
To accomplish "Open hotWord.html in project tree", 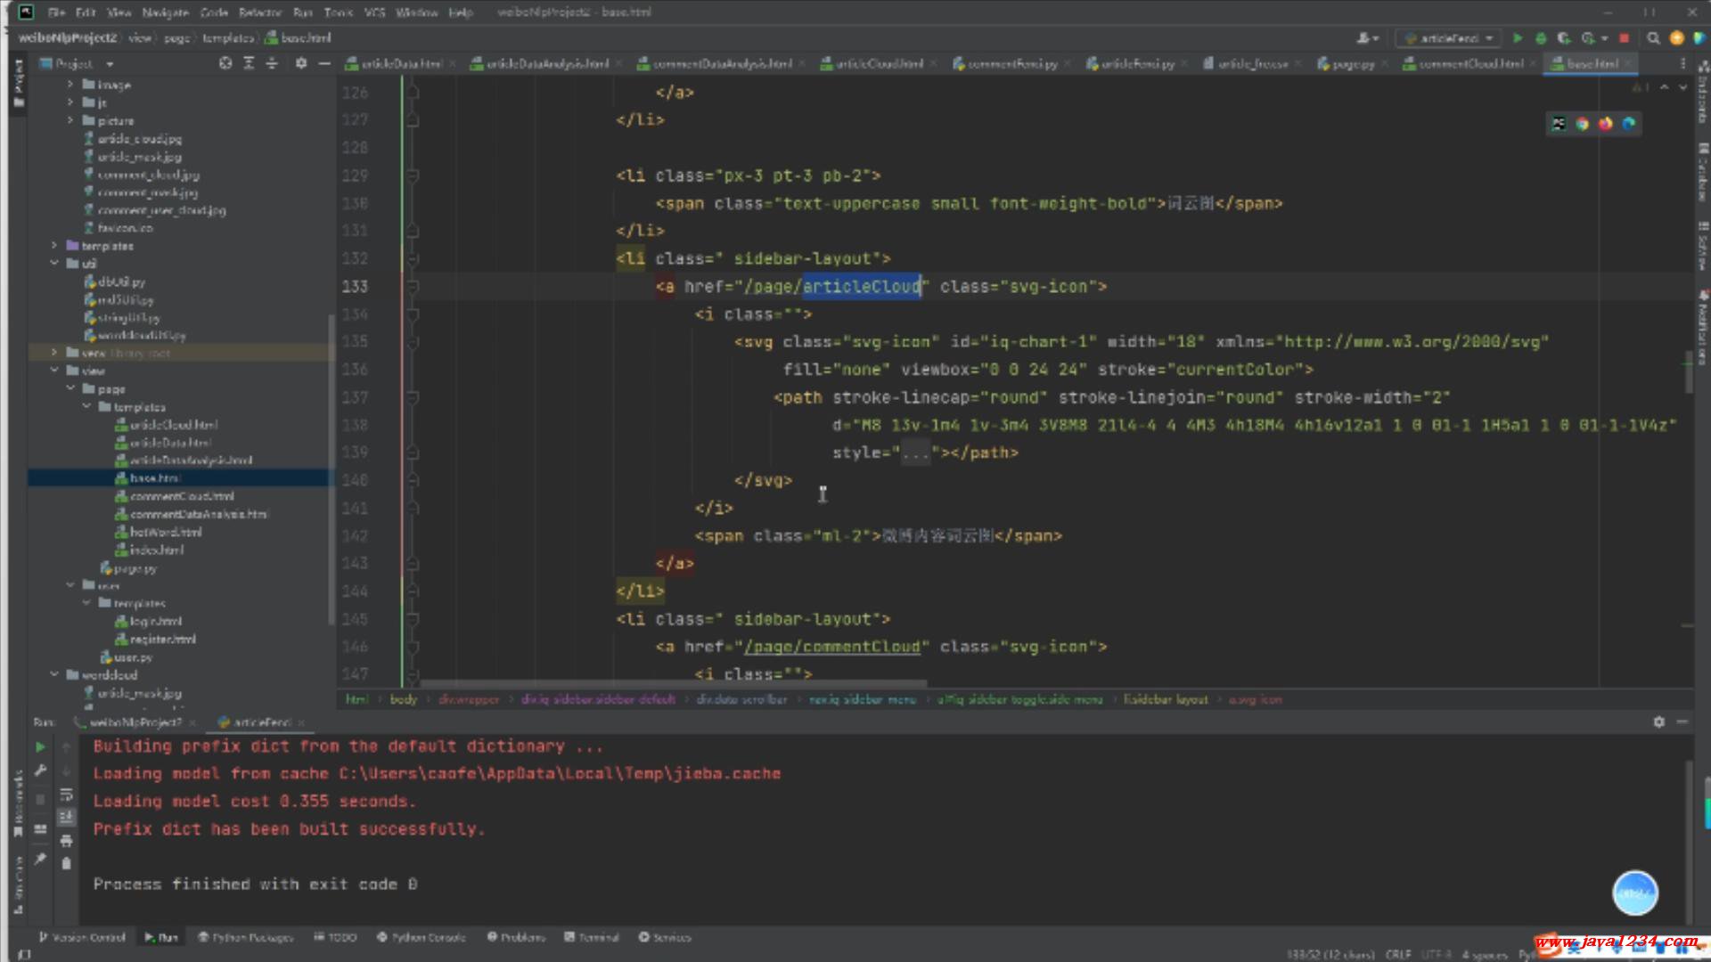I will tap(166, 532).
